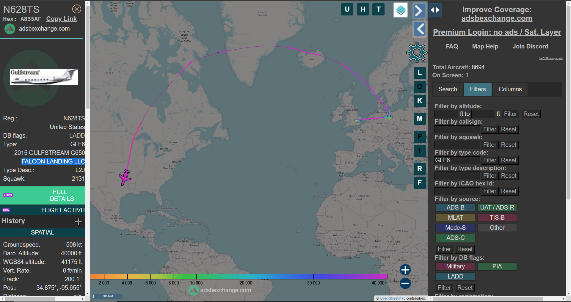Click the M map button
The height and width of the screenshot is (302, 571).
point(420,119)
